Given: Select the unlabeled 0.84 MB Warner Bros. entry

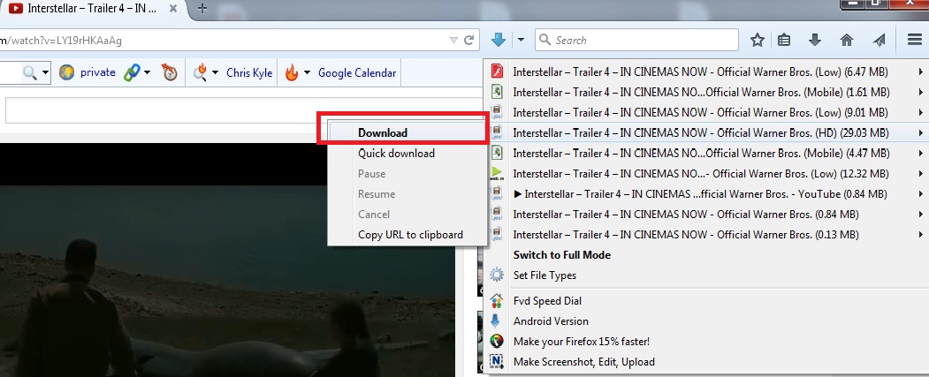Looking at the screenshot, I should point(707,215).
